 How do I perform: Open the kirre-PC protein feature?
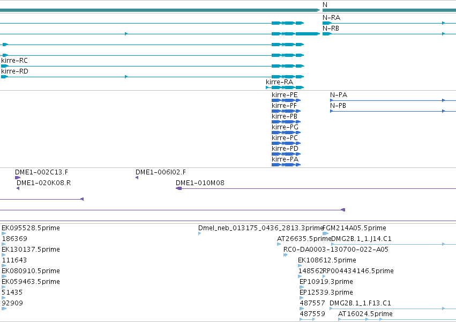(x=286, y=143)
